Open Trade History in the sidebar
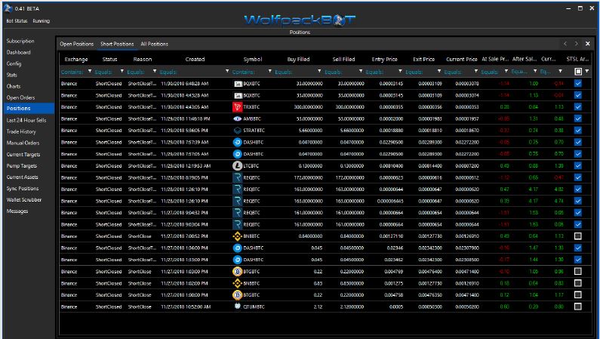Viewport: 600px width, 339px height. (x=21, y=131)
